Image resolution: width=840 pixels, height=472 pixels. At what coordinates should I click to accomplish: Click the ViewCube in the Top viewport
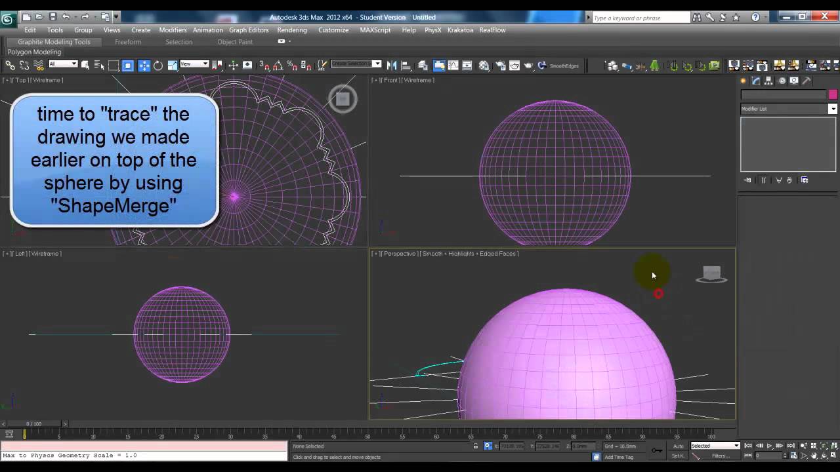tap(343, 99)
